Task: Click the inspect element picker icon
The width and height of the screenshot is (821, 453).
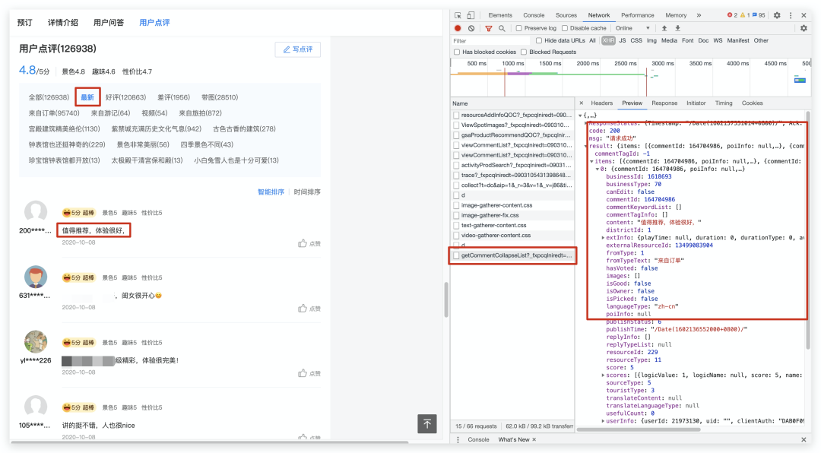Action: pos(458,15)
